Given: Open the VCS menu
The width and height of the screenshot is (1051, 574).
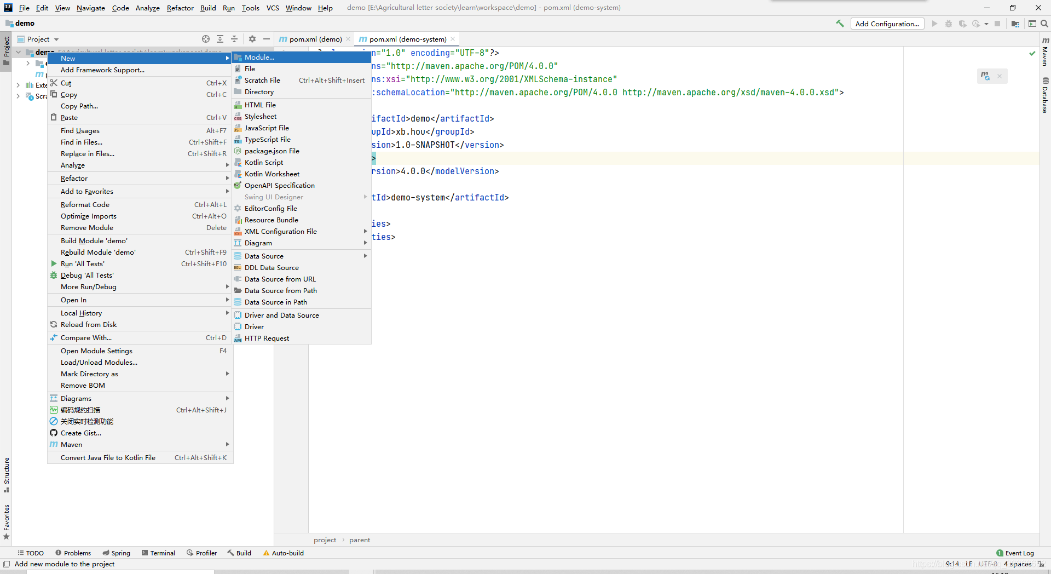Looking at the screenshot, I should point(273,8).
